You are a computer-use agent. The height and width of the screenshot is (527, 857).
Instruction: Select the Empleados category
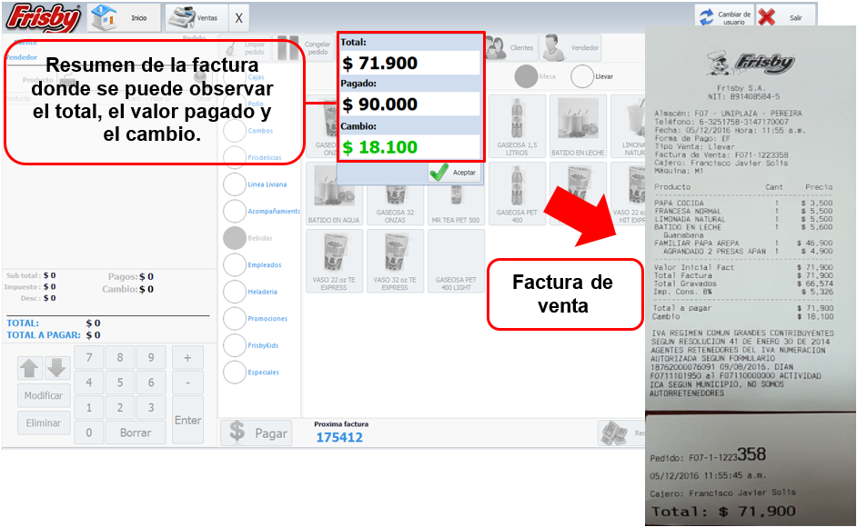(x=235, y=265)
